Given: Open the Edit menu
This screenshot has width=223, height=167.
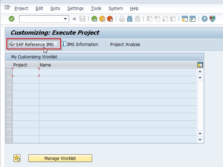Looking at the screenshot, I should pyautogui.click(x=39, y=8).
